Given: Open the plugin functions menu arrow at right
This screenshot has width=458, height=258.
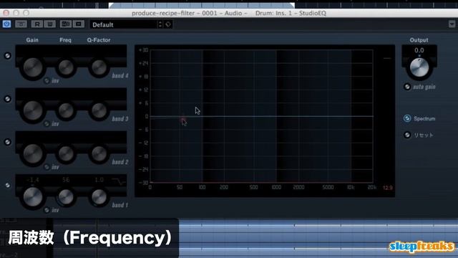Looking at the screenshot, I should (452, 24).
